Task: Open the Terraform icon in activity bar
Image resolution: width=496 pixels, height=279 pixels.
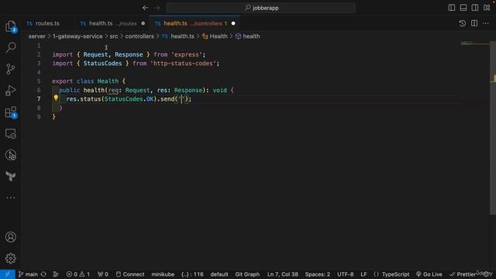Action: coord(10,176)
